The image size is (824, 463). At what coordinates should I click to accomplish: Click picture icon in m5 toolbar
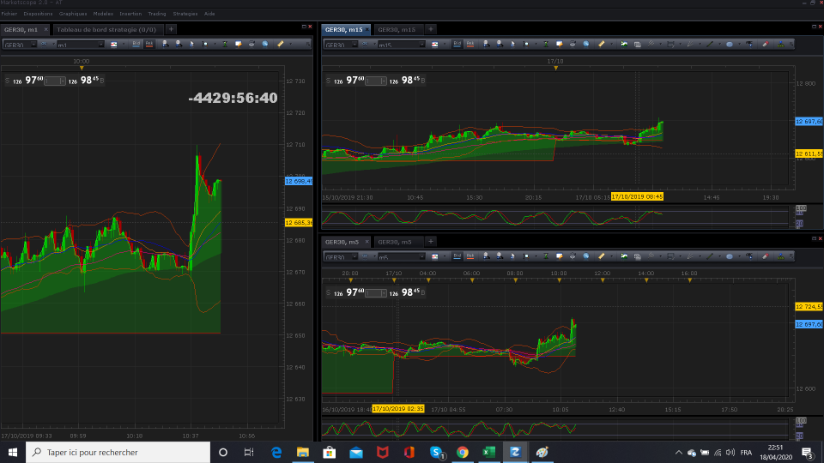click(x=624, y=256)
